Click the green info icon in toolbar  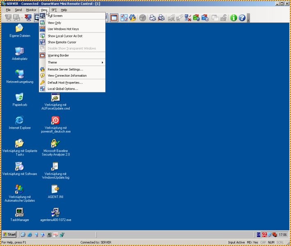[x=234, y=18]
